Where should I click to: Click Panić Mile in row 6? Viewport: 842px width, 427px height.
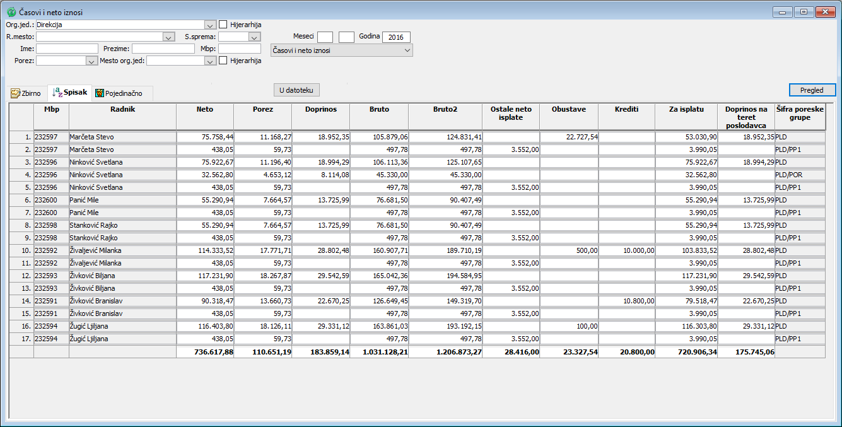pos(123,200)
